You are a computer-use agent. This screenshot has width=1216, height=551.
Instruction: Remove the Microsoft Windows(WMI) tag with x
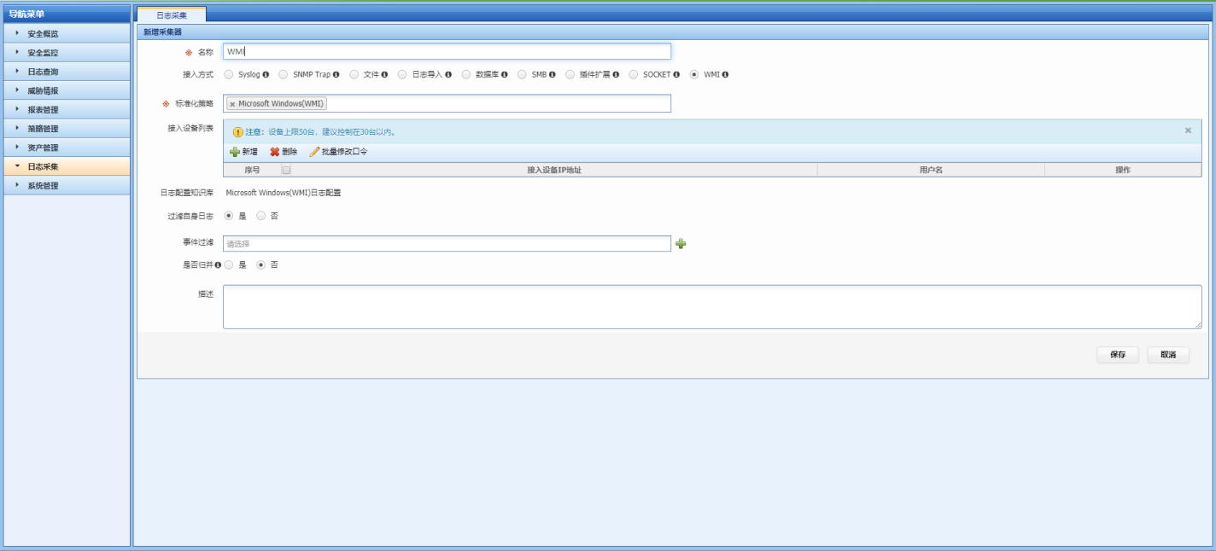[232, 104]
